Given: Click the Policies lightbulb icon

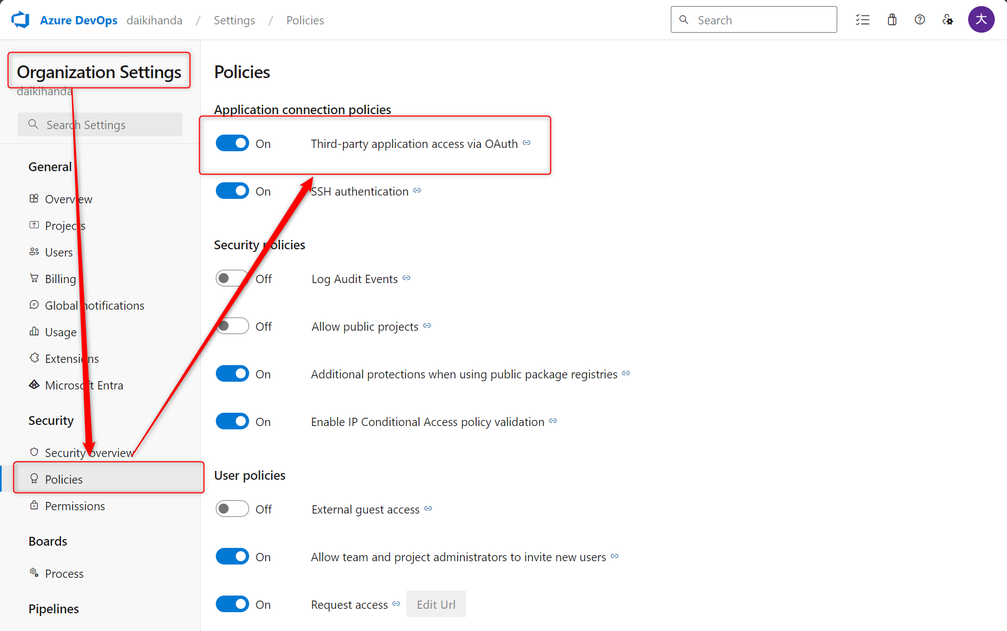Looking at the screenshot, I should tap(34, 479).
